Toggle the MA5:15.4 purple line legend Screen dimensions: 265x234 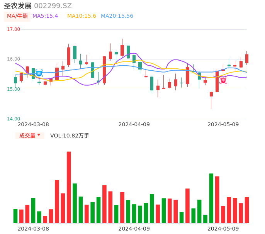[x=45, y=16]
